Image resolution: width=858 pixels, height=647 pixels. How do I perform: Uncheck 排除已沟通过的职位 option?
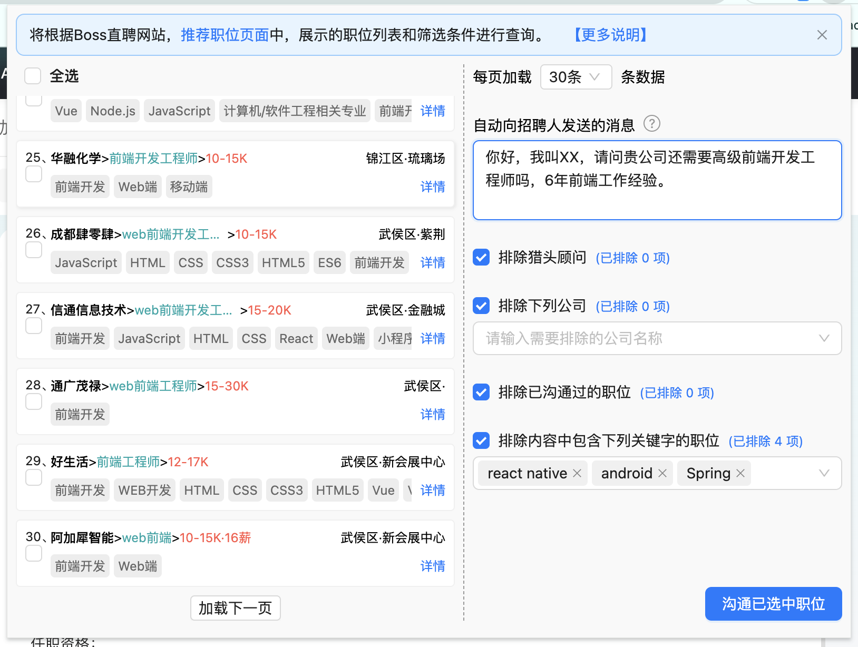[481, 392]
